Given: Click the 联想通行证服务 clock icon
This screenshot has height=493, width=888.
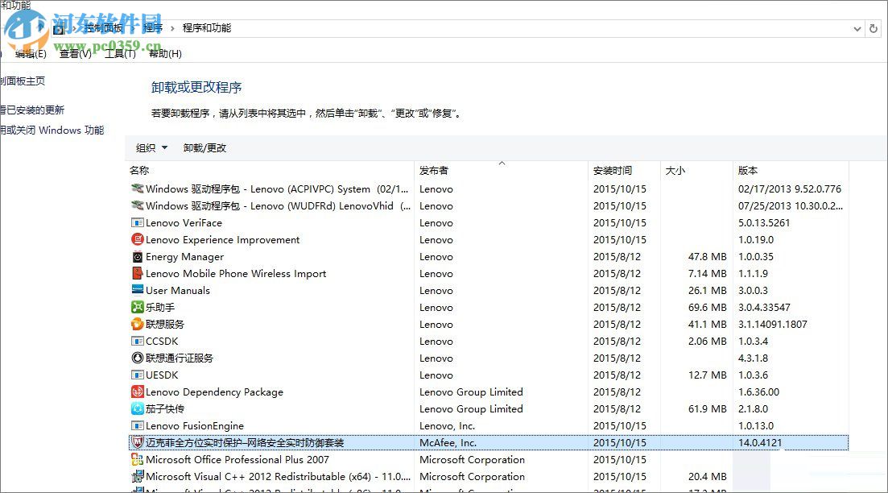Looking at the screenshot, I should pos(138,358).
